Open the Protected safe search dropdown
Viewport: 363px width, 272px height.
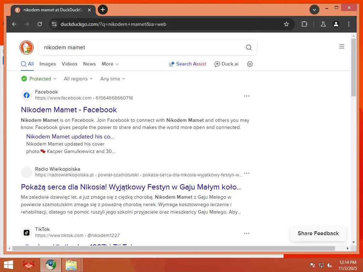coord(39,79)
